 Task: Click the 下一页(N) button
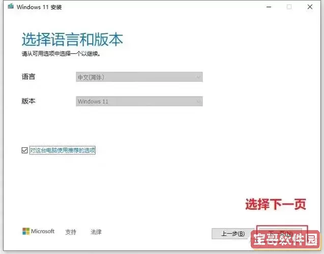coord(280,234)
